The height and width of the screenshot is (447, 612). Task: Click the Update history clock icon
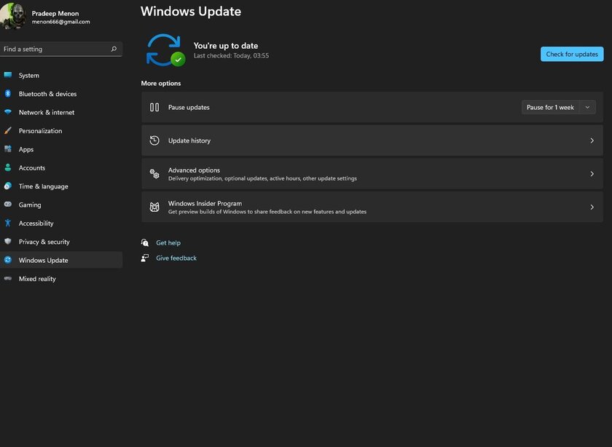click(154, 141)
